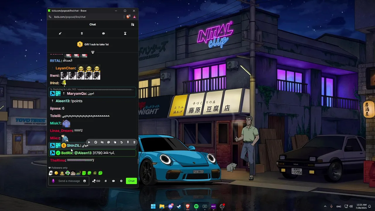This screenshot has width=375, height=211.
Task: Click the @ mention icon in message toolbar
Action: pyautogui.click(x=109, y=142)
